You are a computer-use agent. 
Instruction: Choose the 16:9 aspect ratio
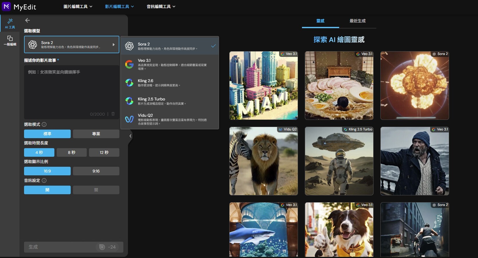(47, 171)
